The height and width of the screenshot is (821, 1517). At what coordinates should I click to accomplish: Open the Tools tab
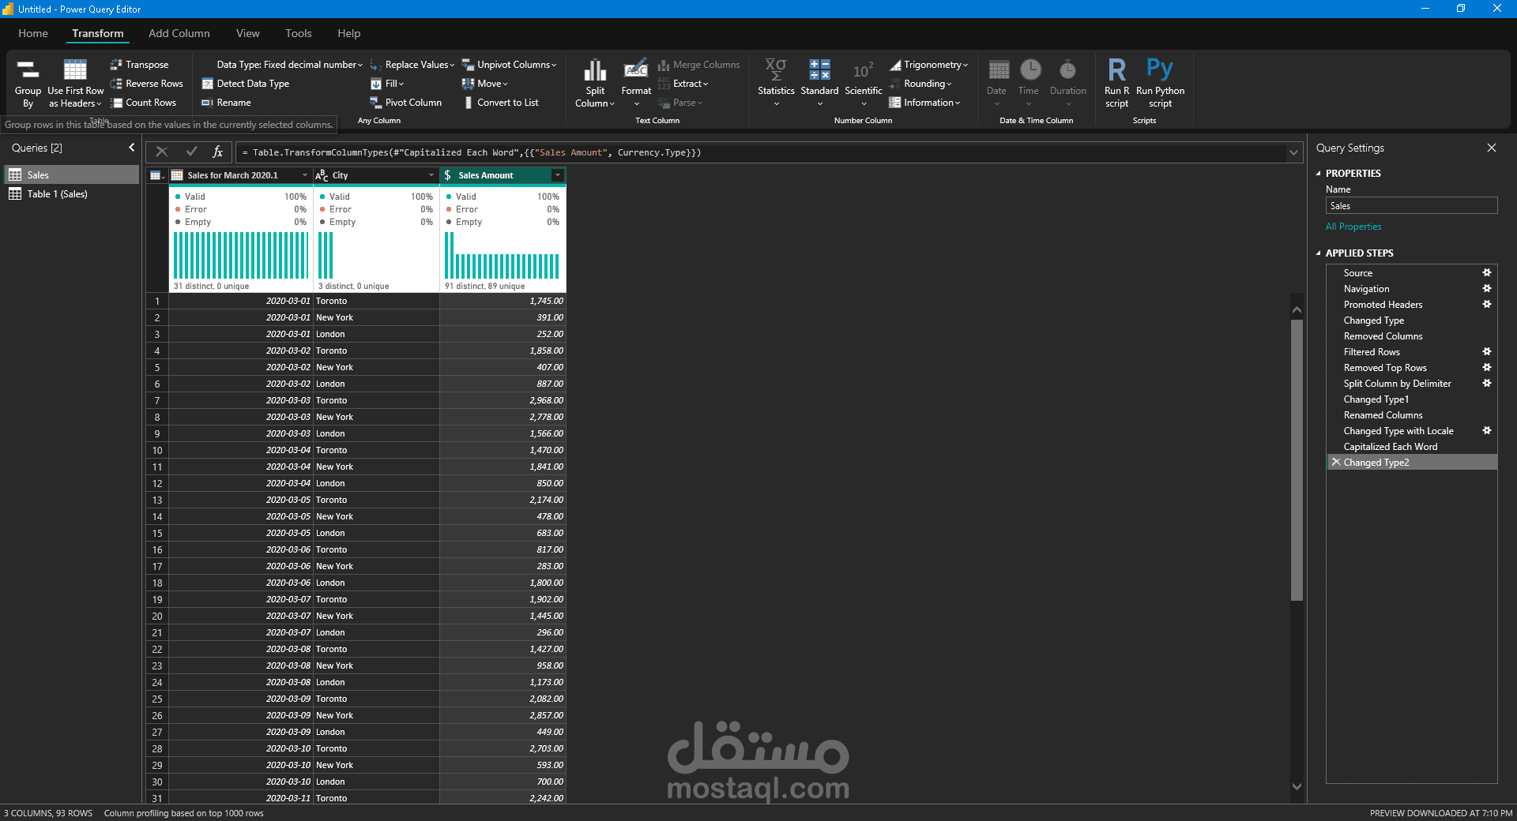point(299,33)
